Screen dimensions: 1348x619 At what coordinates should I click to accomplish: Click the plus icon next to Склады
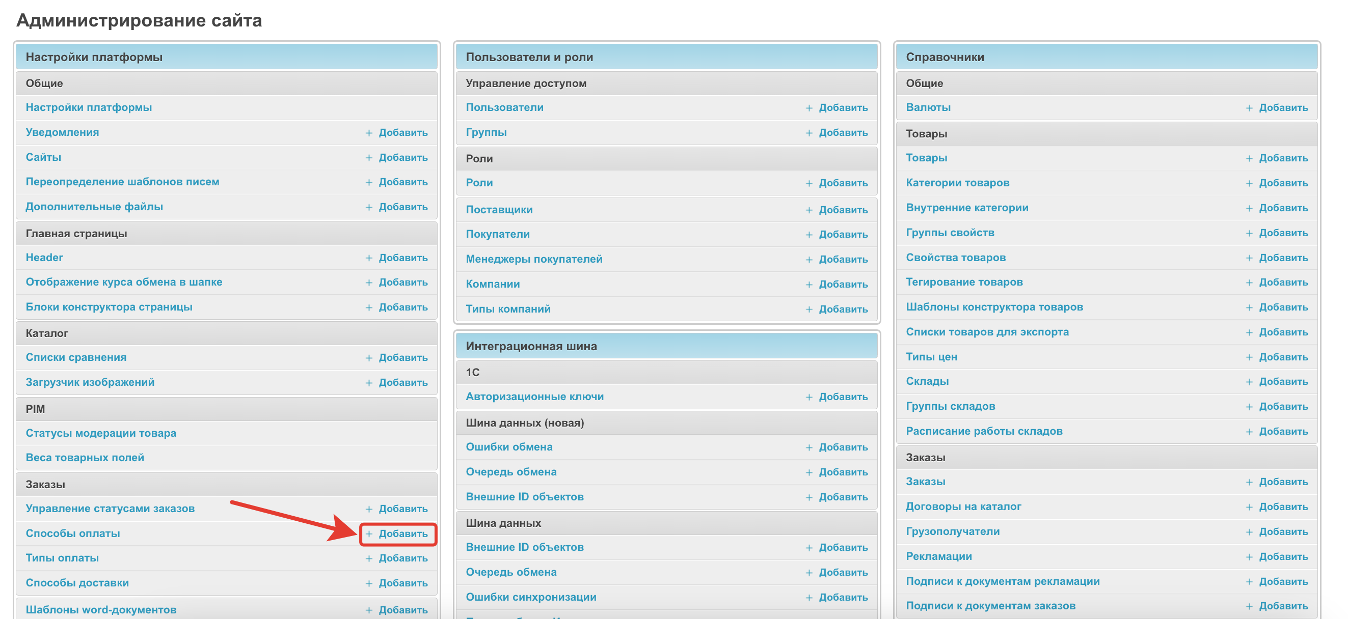(1249, 382)
